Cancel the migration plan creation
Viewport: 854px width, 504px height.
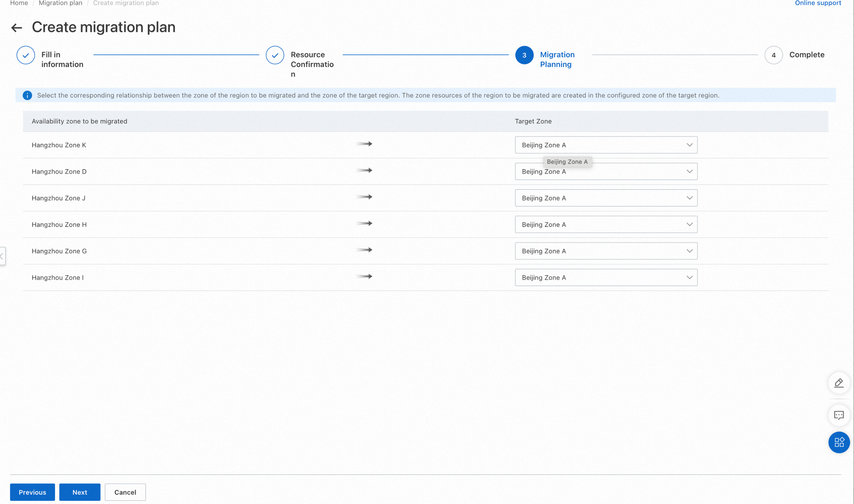pos(125,492)
